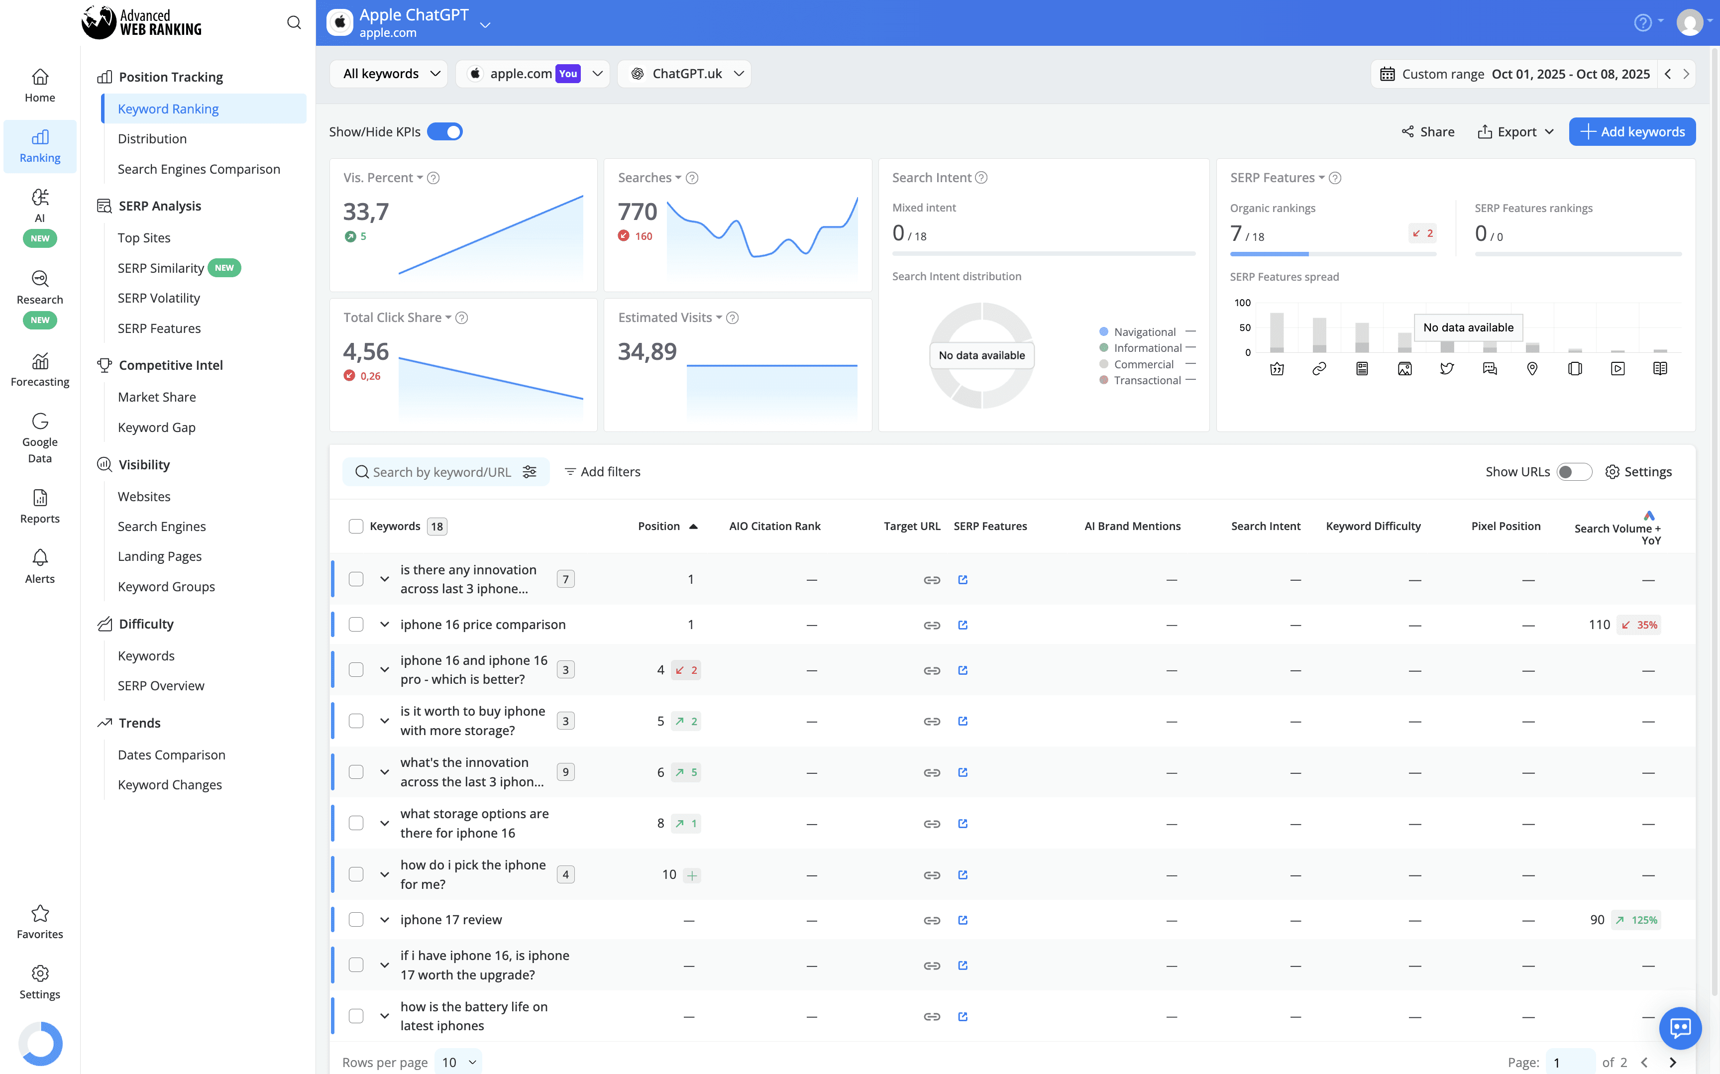
Task: Open the Alerts bell icon
Action: point(40,557)
